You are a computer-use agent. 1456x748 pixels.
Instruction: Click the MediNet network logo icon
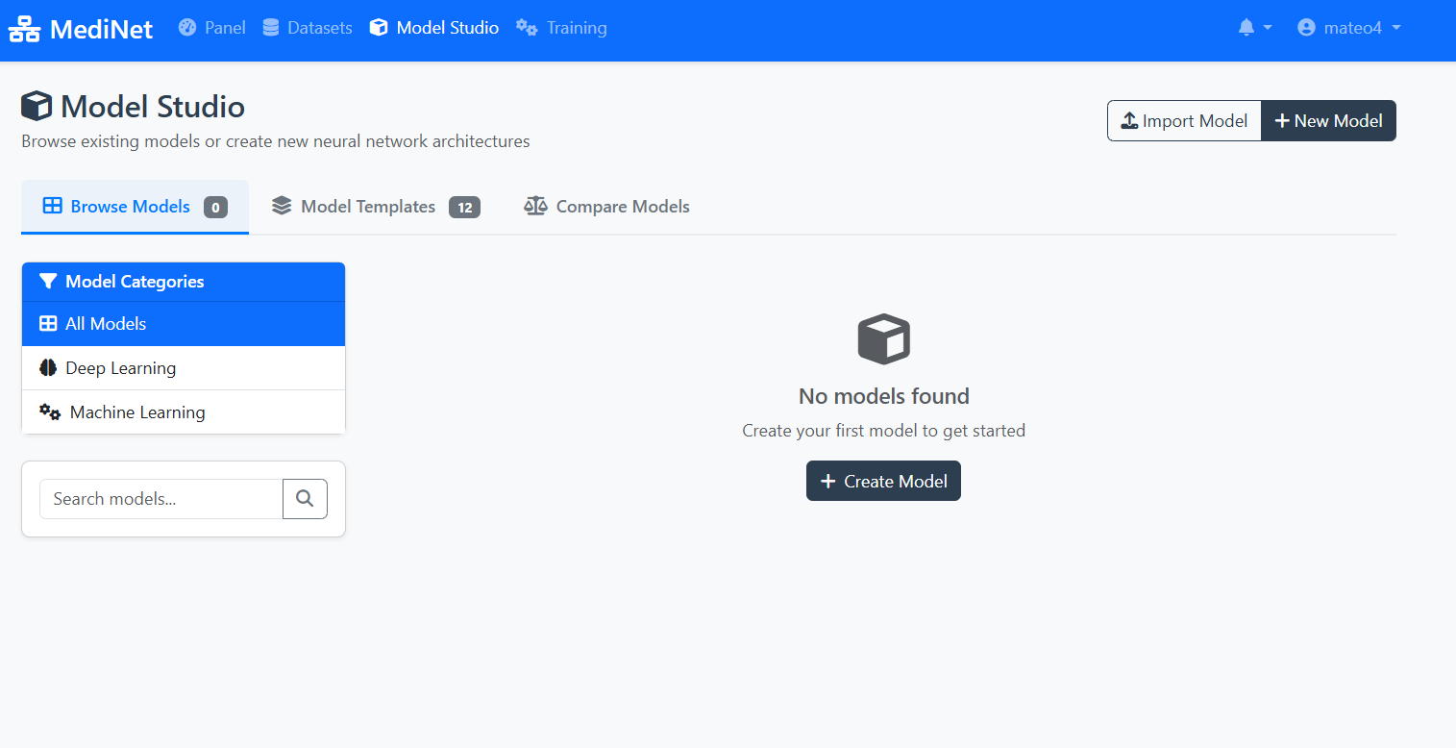pos(23,28)
